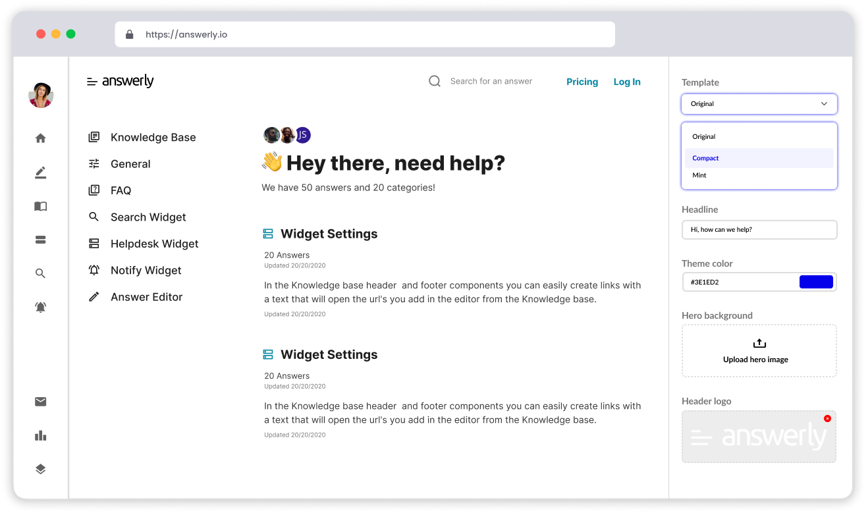Screen dimensions: 866x513
Task: Click the pencil edit icon in sidebar
Action: pyautogui.click(x=41, y=173)
